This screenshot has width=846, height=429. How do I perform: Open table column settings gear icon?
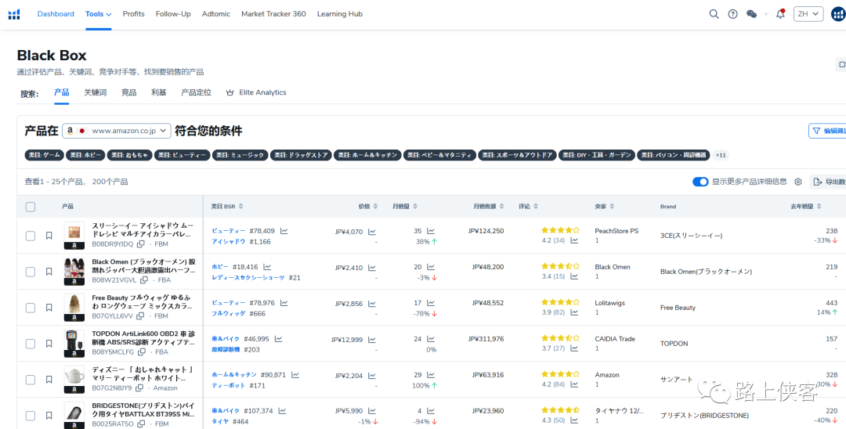click(x=798, y=182)
